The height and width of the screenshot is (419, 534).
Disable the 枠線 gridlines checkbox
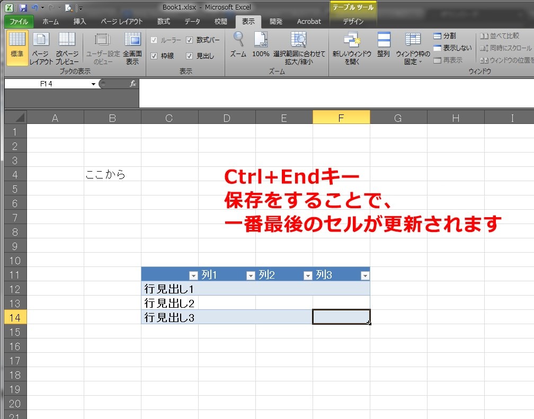[153, 56]
